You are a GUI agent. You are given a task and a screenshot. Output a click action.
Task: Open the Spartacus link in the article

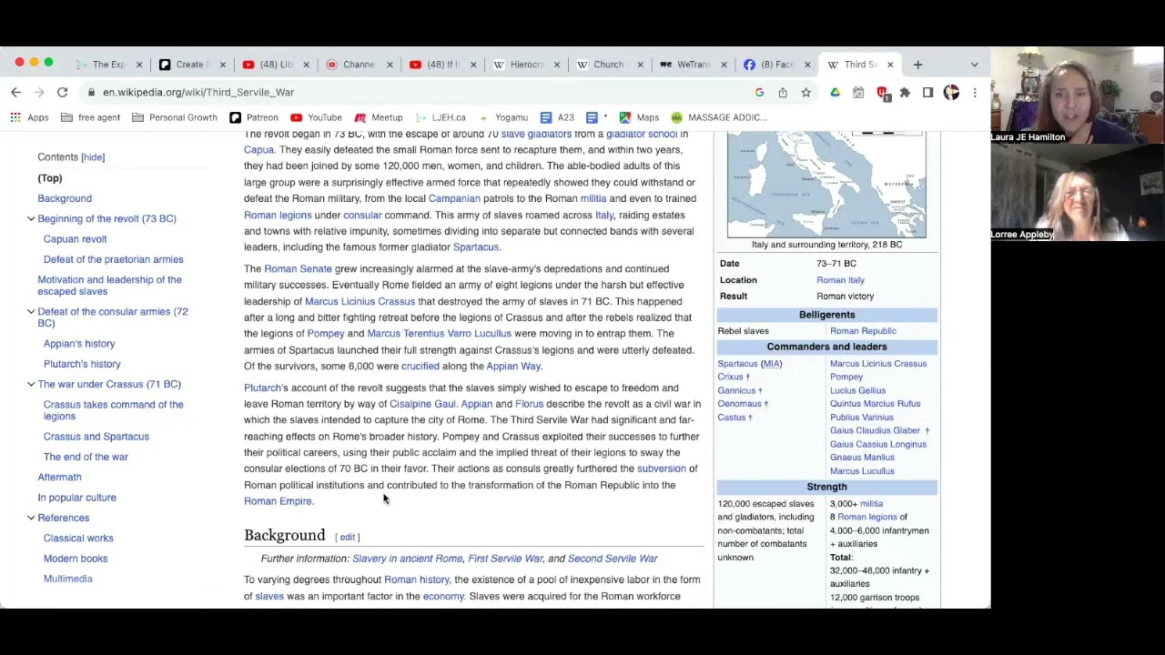click(x=475, y=247)
